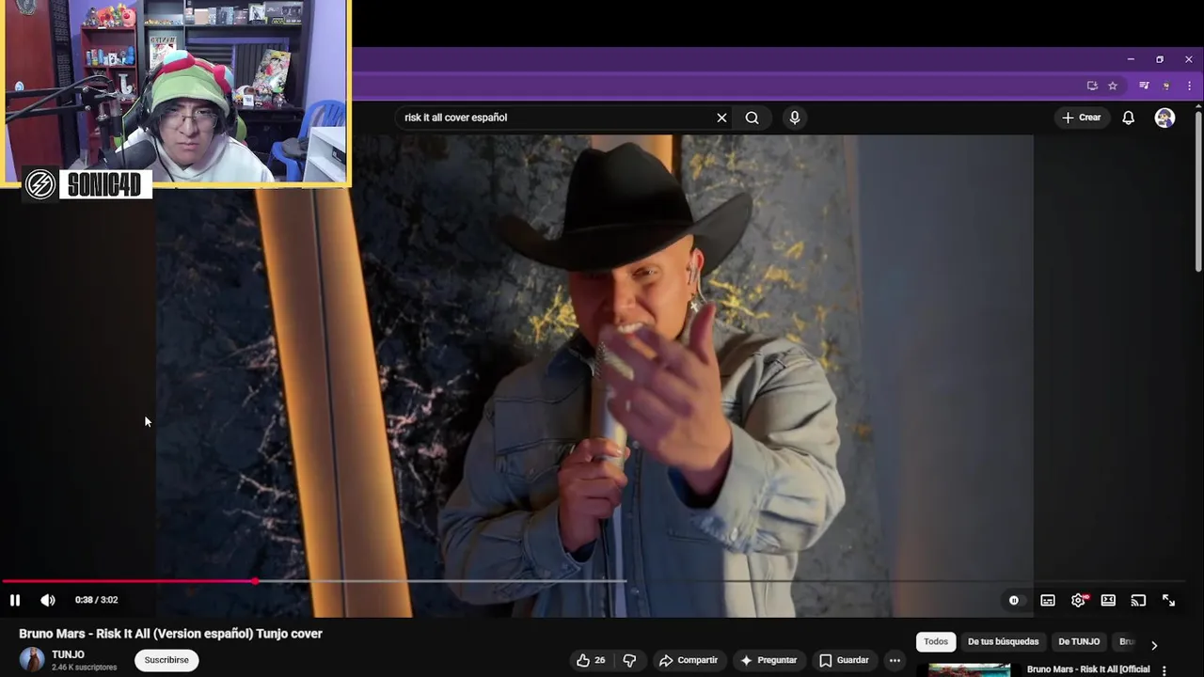The width and height of the screenshot is (1204, 677).
Task: Switch to theater mode
Action: tap(1108, 600)
